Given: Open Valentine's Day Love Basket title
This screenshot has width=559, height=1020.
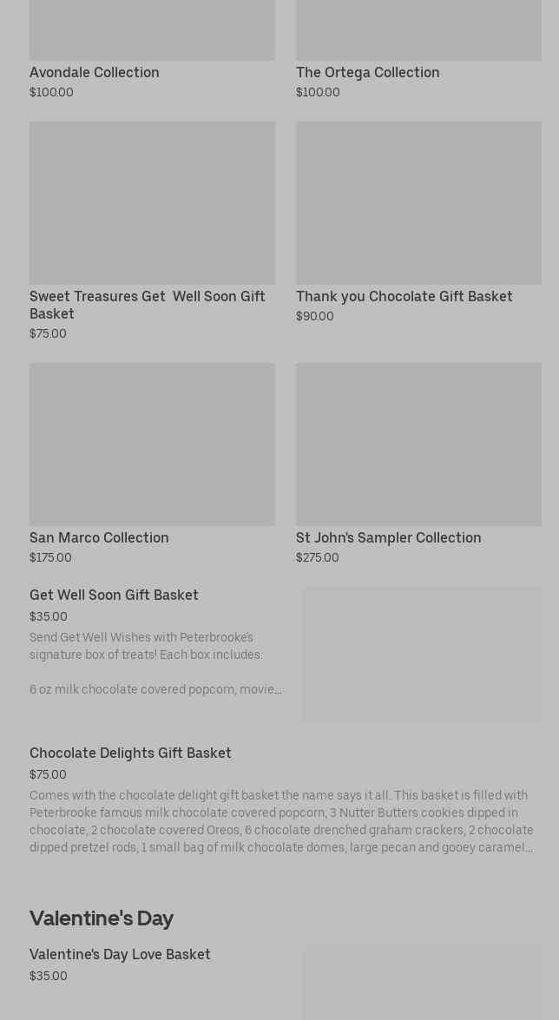Looking at the screenshot, I should coord(120,955).
